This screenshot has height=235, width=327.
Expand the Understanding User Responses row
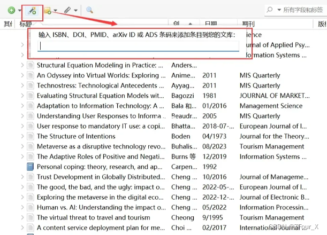[x=22, y=116]
